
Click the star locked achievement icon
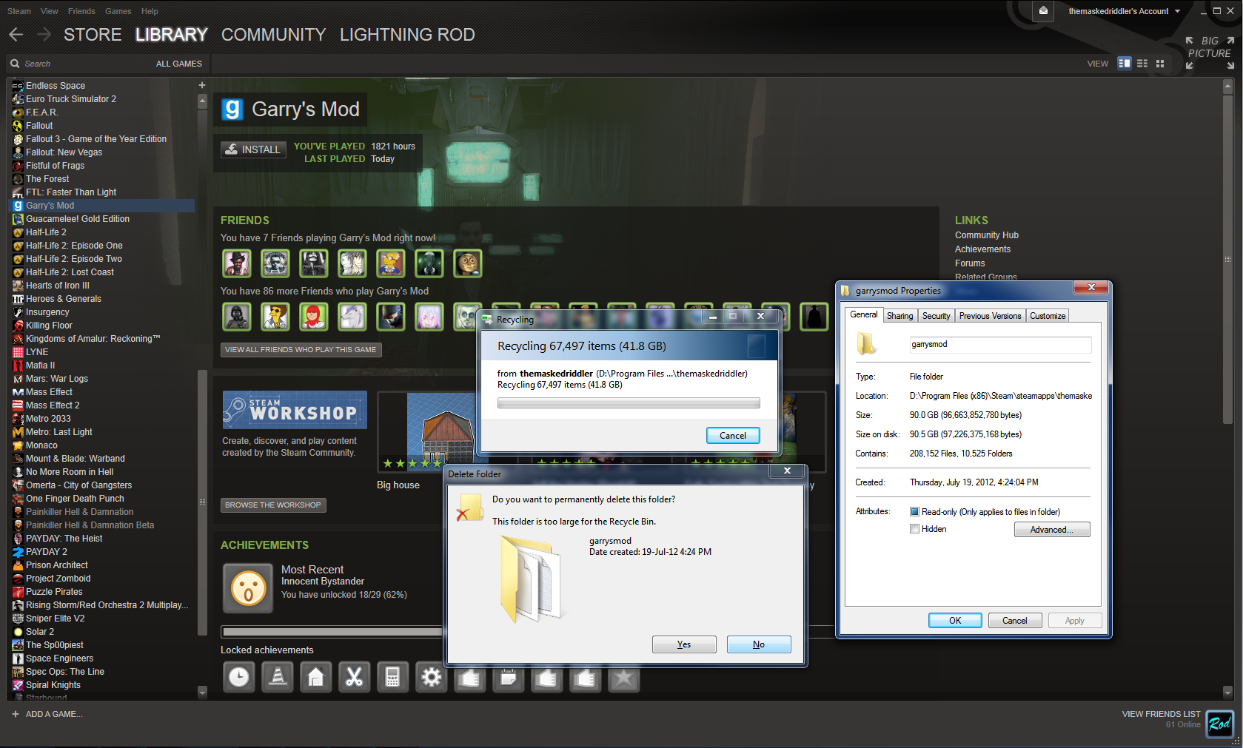(624, 677)
